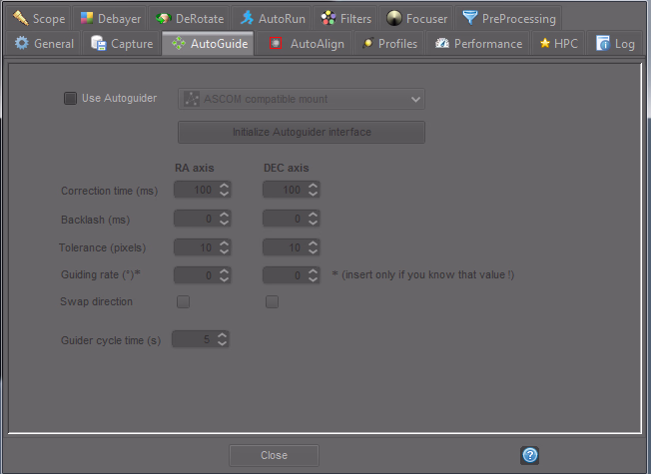Click the Close button
651x474 pixels.
click(274, 455)
